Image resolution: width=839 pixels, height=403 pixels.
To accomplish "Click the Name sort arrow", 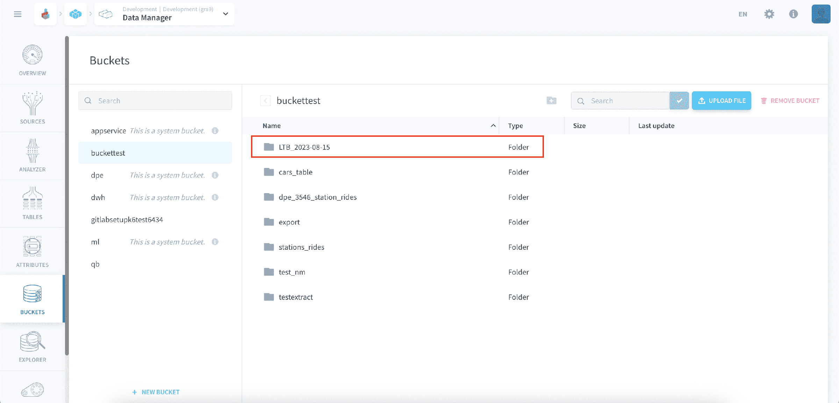I will (493, 126).
